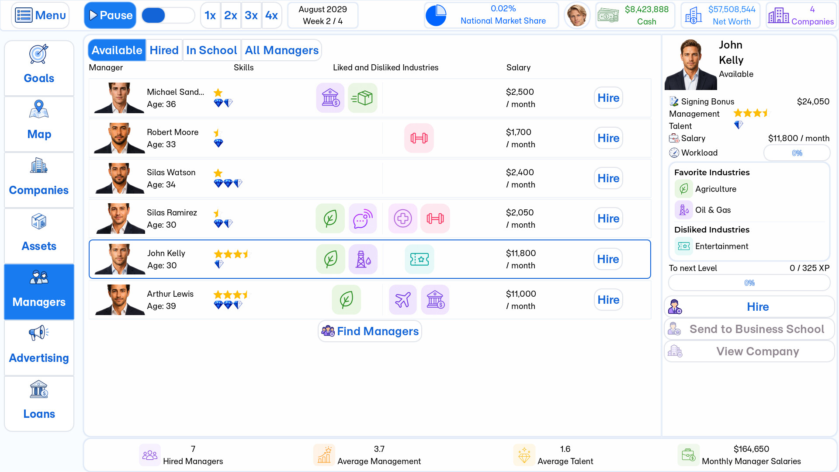Click Arthur Lewis's airplane industry icon
Viewport: 839px width, 472px height.
click(x=403, y=300)
